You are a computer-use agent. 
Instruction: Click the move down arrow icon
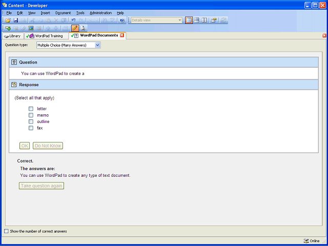tap(56, 28)
